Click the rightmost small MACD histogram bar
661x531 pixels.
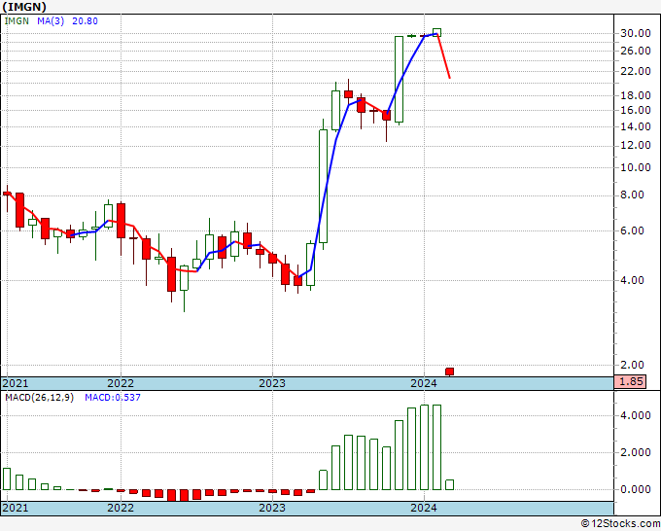click(450, 484)
